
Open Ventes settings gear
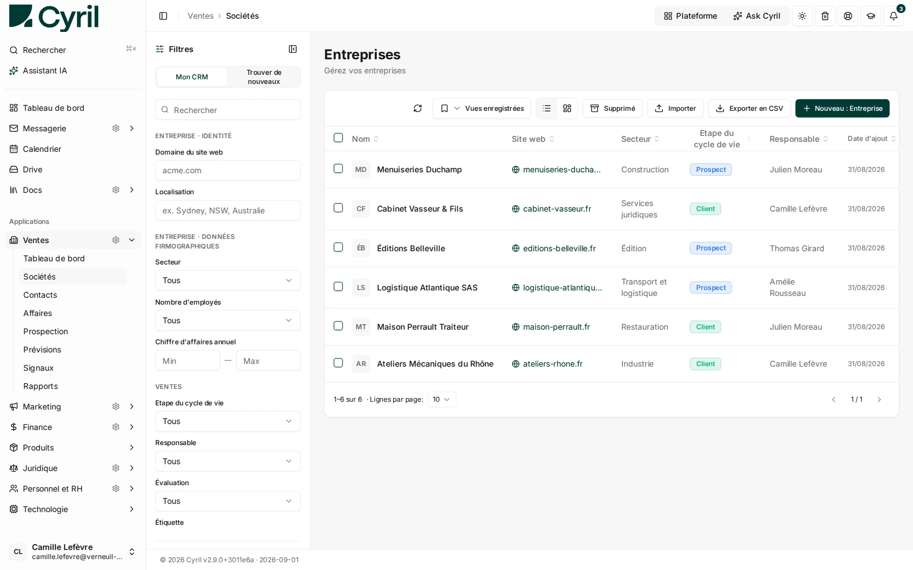coord(116,240)
